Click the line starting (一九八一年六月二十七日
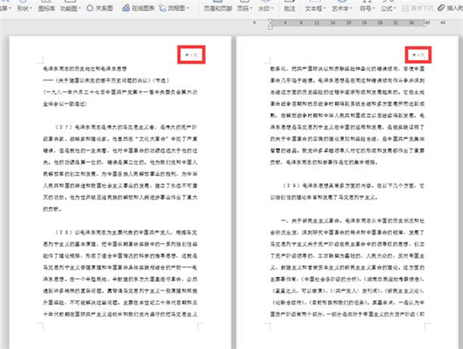 [x=120, y=92]
